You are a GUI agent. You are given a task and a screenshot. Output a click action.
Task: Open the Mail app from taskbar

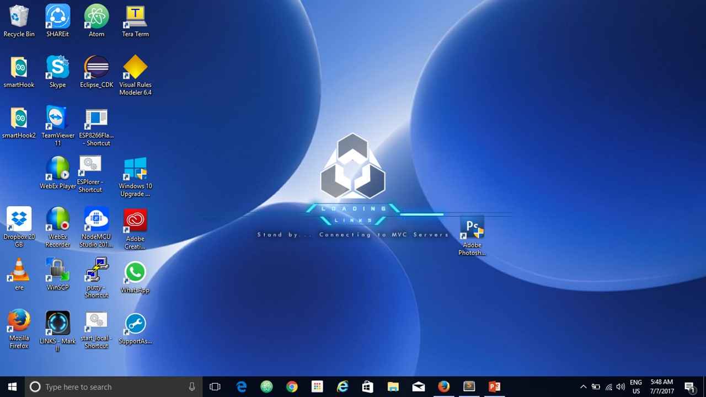click(x=419, y=387)
